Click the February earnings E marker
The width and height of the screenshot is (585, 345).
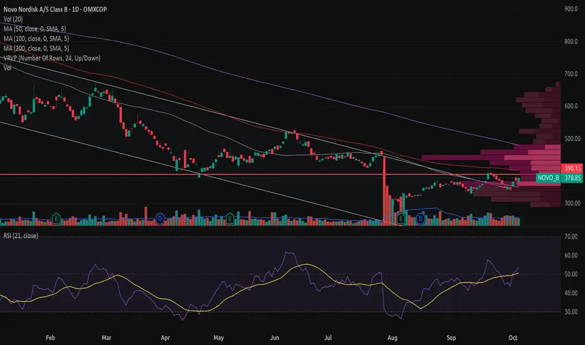(56, 218)
